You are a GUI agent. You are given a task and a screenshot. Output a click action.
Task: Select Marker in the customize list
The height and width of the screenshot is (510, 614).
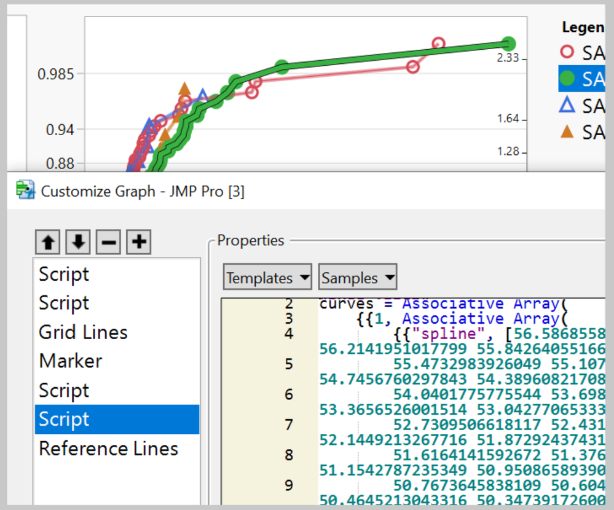tap(117, 361)
